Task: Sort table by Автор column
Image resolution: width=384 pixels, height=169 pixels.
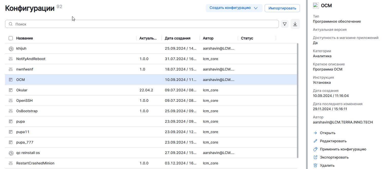Action: 208,38
